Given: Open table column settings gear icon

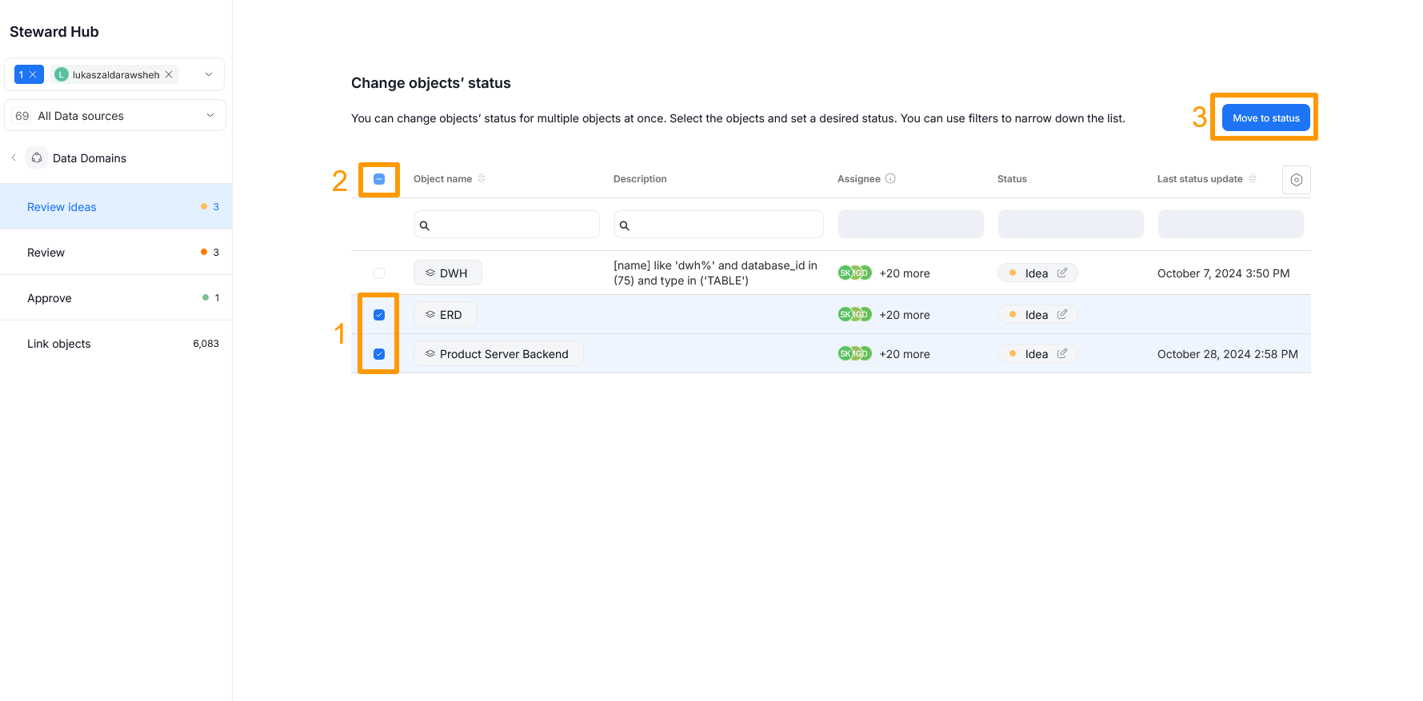Looking at the screenshot, I should point(1296,180).
